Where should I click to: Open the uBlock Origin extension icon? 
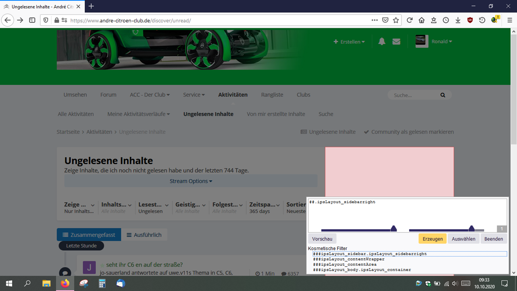pyautogui.click(x=470, y=20)
